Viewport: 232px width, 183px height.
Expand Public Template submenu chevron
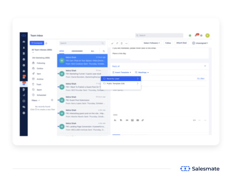[138, 83]
